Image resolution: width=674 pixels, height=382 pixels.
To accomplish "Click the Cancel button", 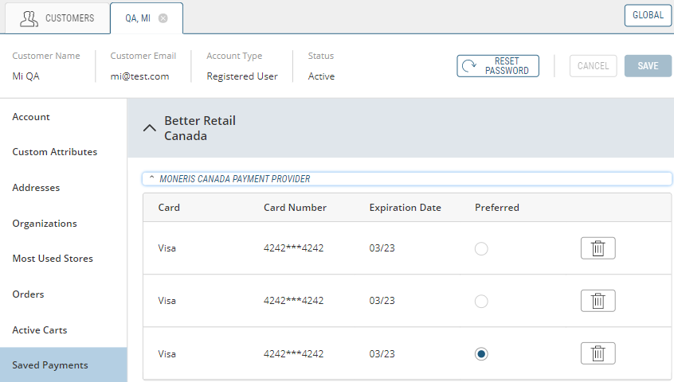I will pos(593,66).
